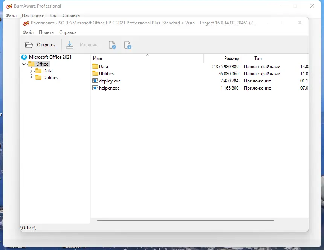Collapse the Office tree node
The height and width of the screenshot is (250, 324).
point(24,64)
